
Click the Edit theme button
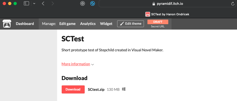point(130,24)
